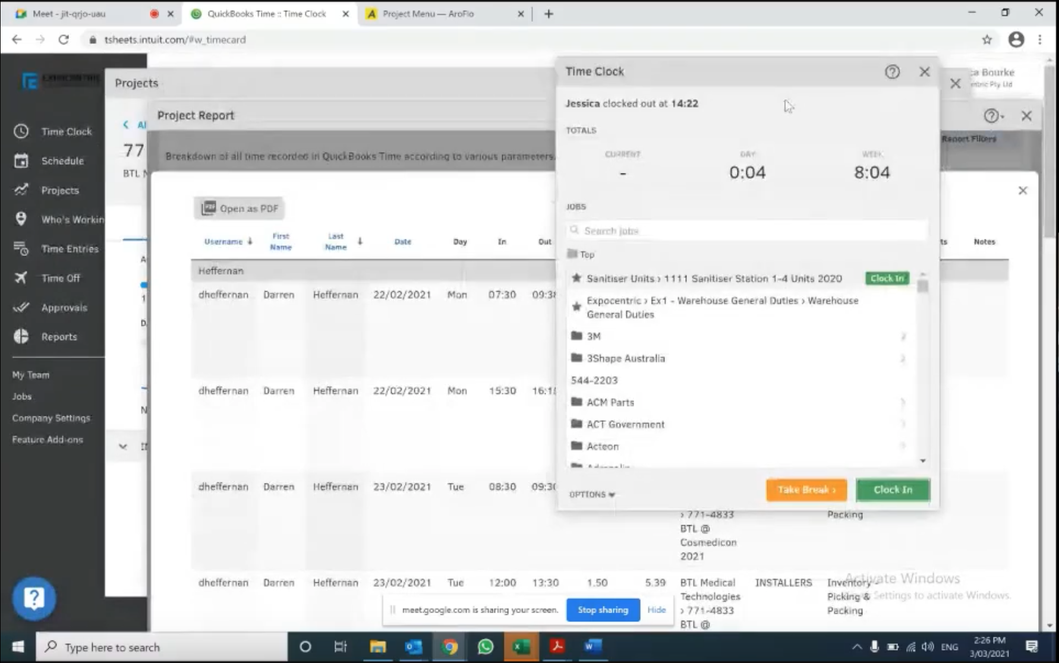Click Hide on the sharing bar
The image size is (1059, 663).
[657, 610]
